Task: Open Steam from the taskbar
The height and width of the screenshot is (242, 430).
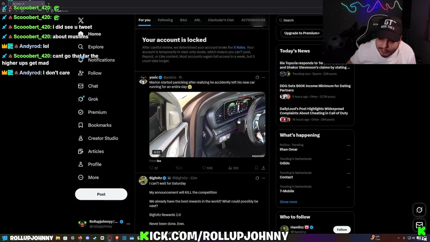Action: [95, 238]
